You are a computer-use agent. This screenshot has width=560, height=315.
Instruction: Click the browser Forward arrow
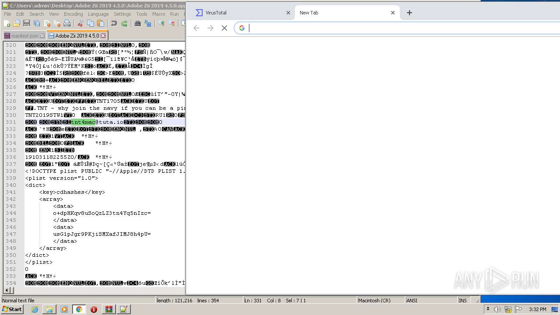210,28
